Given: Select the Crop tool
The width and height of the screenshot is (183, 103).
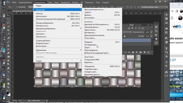Looking at the screenshot, I should 8,30.
